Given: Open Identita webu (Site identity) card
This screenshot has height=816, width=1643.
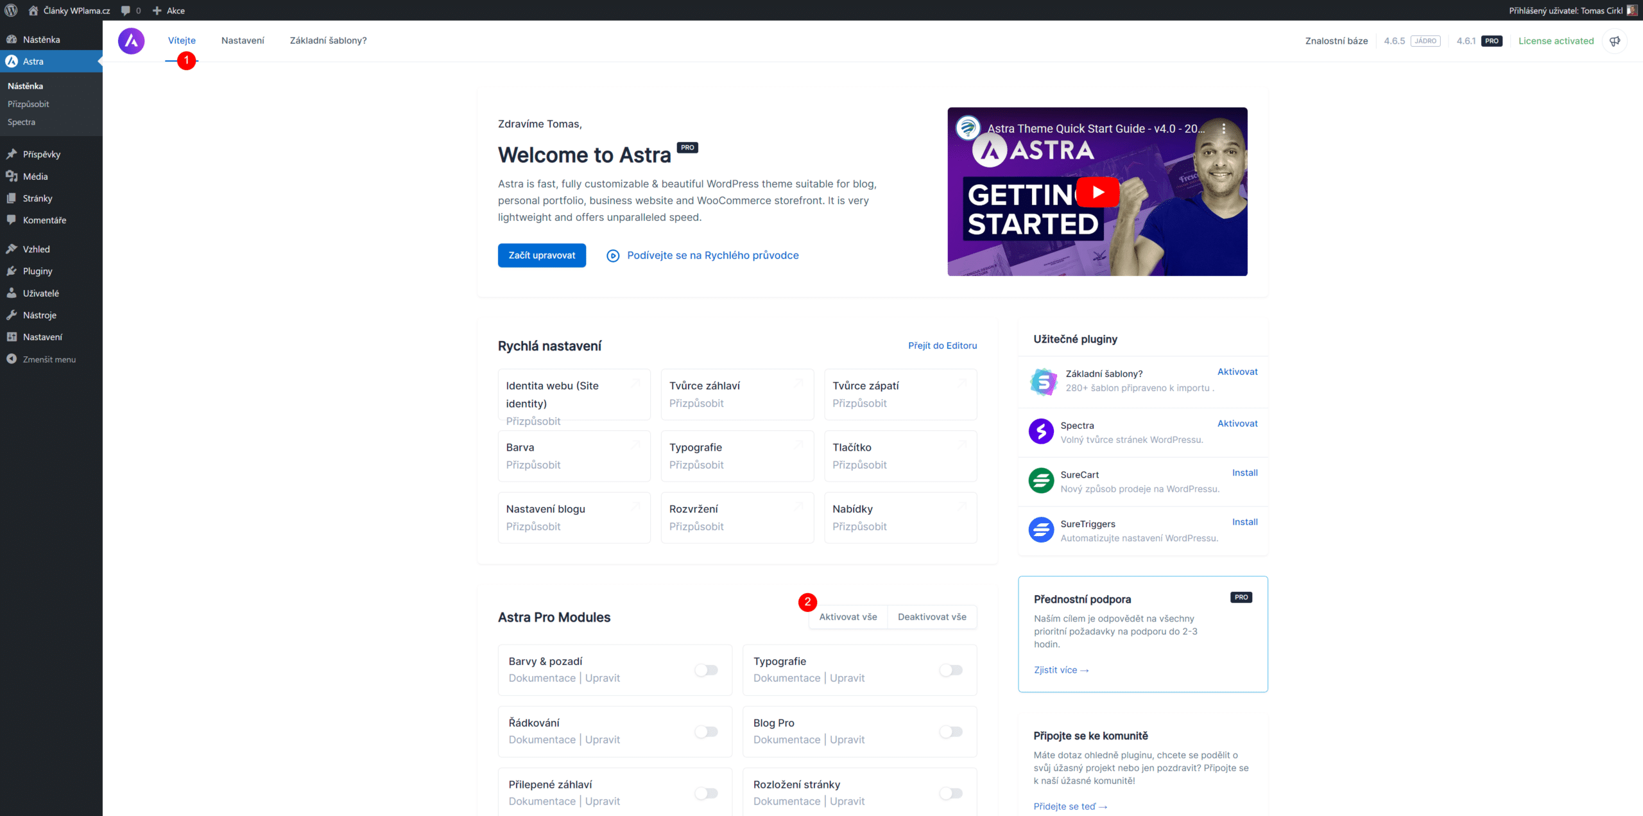Looking at the screenshot, I should (574, 394).
